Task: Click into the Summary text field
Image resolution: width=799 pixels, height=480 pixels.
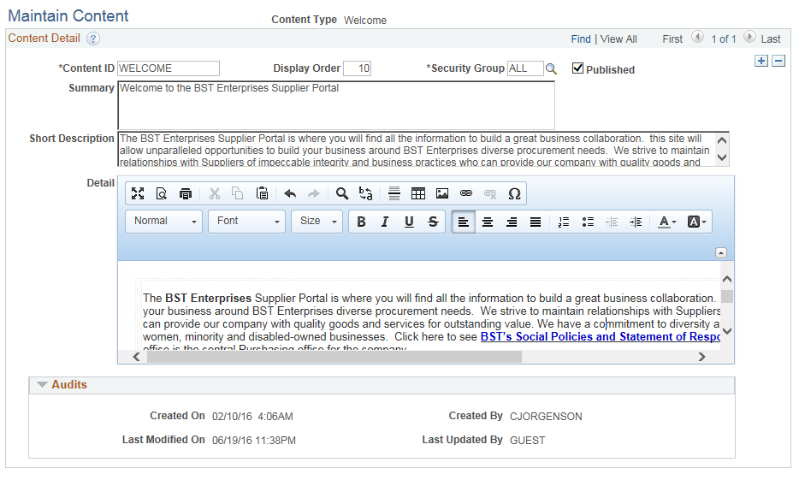Action: [336, 105]
